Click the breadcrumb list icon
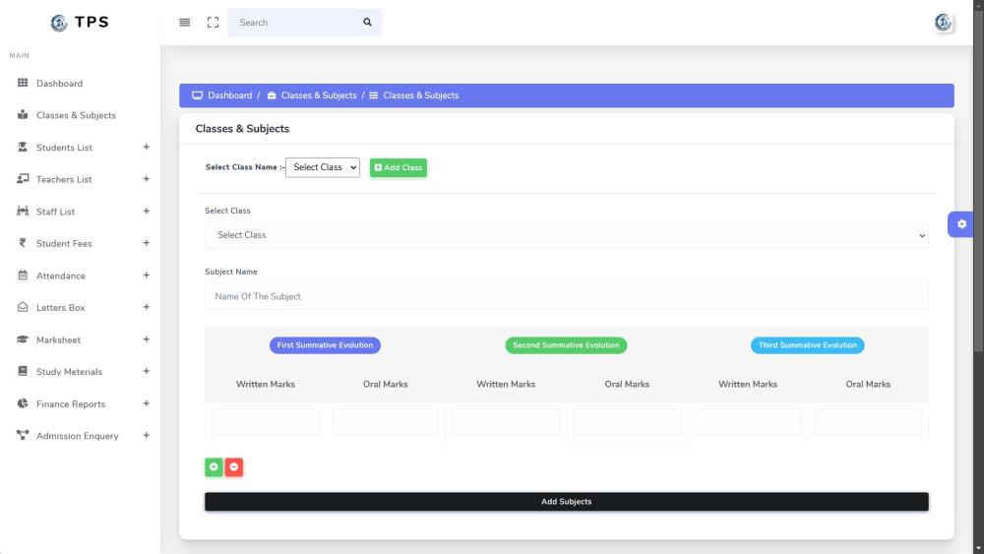984x554 pixels. pyautogui.click(x=373, y=95)
